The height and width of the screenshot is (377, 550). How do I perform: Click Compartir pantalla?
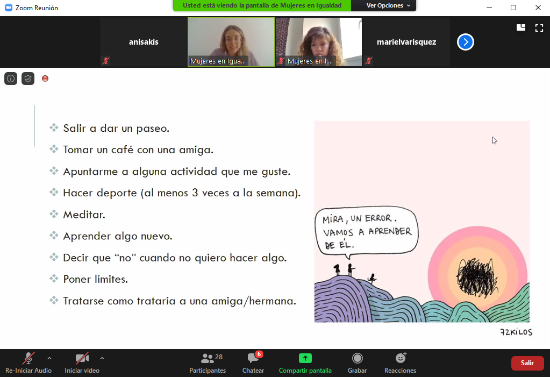tap(305, 364)
